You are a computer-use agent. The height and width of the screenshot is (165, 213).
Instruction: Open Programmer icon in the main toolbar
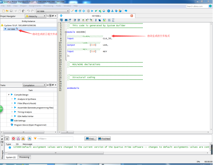tap(116, 11)
